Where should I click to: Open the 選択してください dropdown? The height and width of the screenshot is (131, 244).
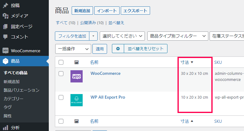(x=122, y=36)
